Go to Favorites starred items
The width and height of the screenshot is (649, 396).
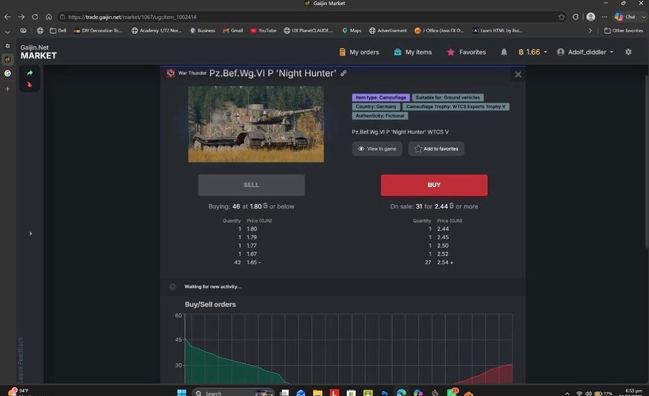pos(467,52)
